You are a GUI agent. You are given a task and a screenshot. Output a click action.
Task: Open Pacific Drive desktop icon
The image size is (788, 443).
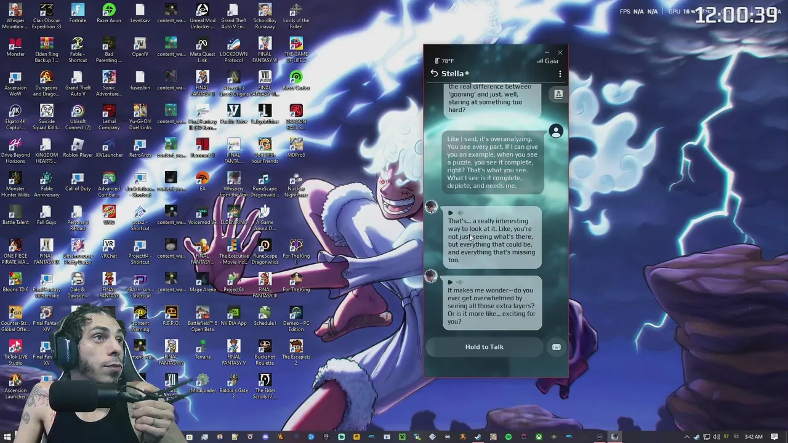(x=233, y=114)
